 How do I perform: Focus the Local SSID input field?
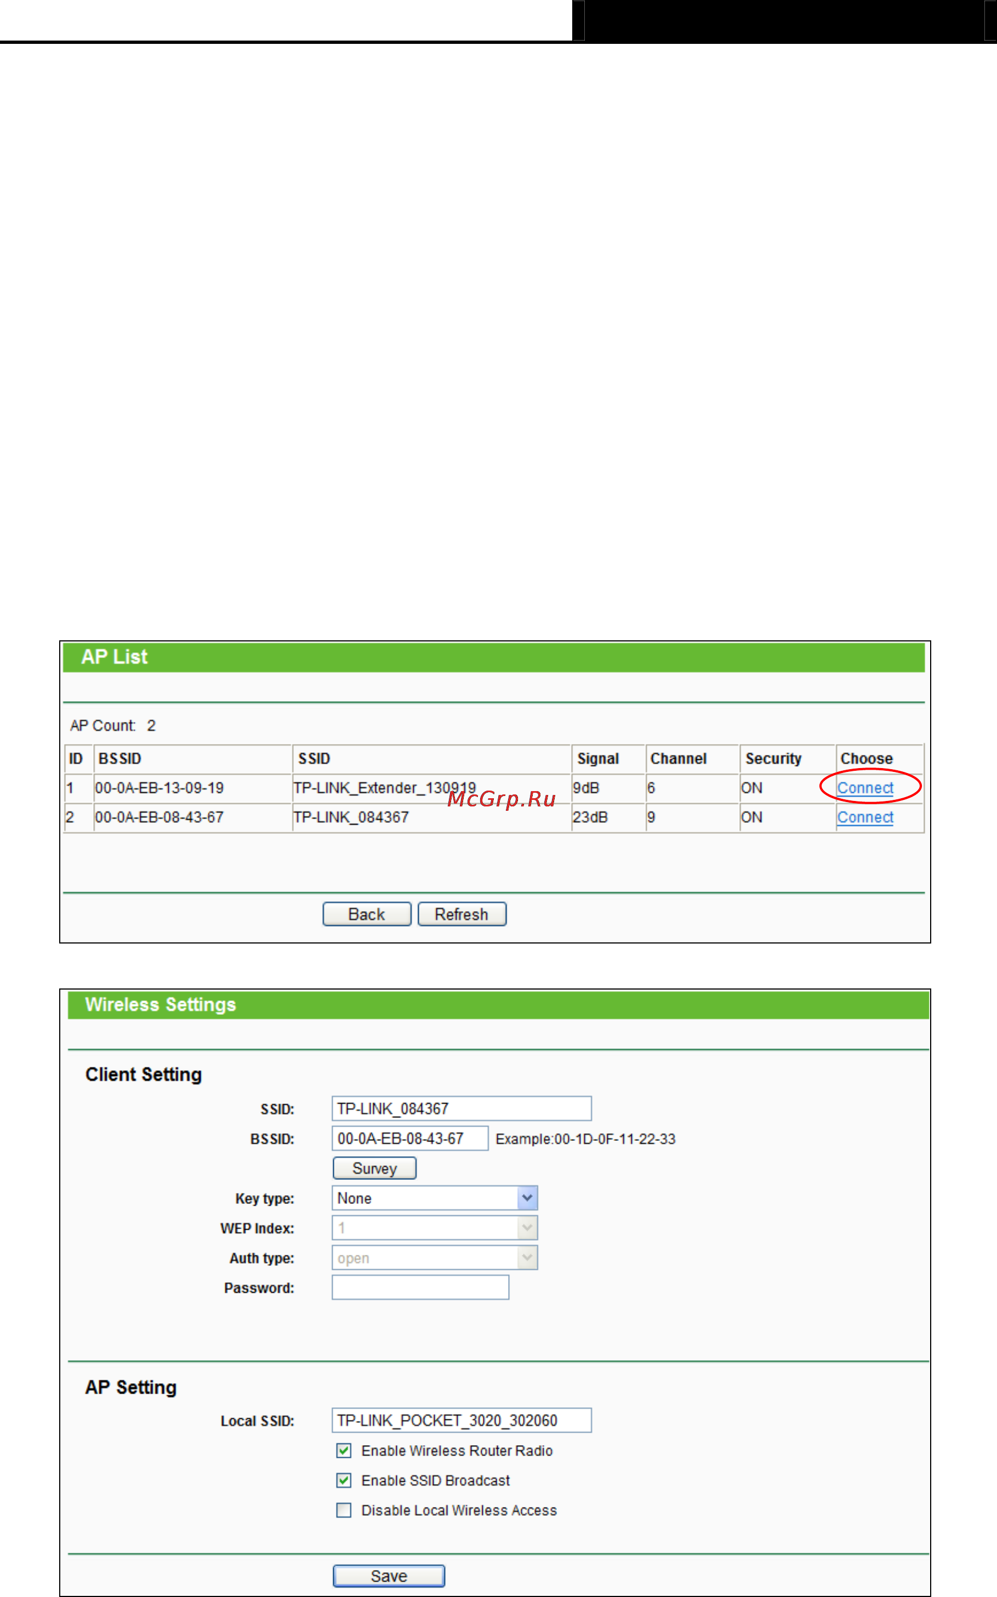coord(462,1420)
